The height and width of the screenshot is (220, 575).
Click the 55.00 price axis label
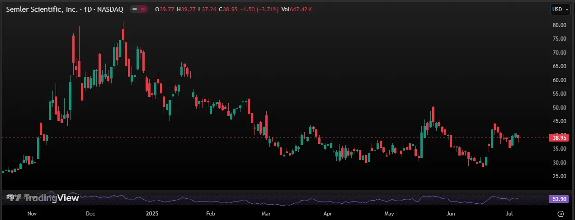point(559,94)
